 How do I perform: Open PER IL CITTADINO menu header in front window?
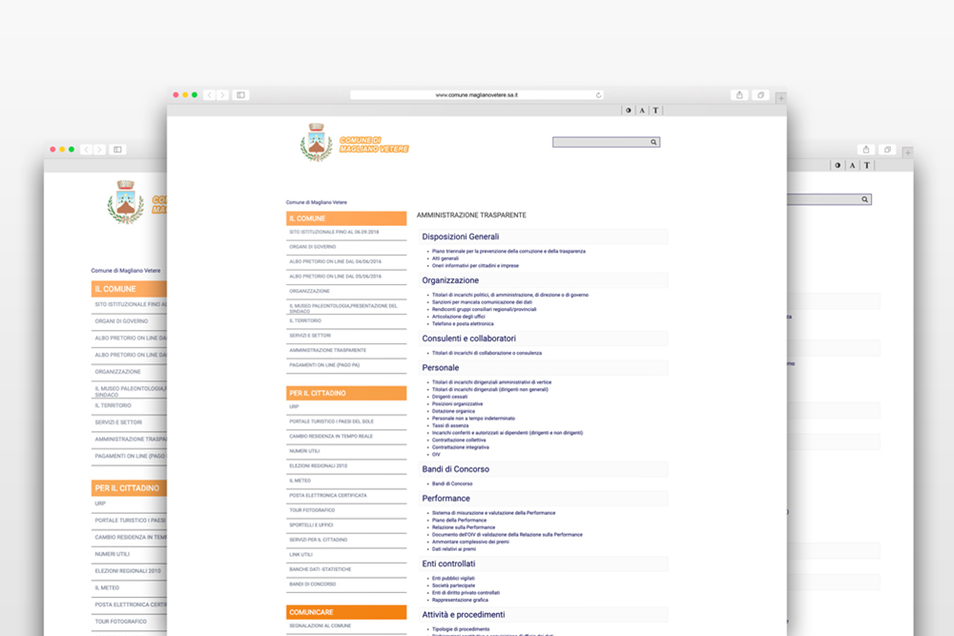346,393
